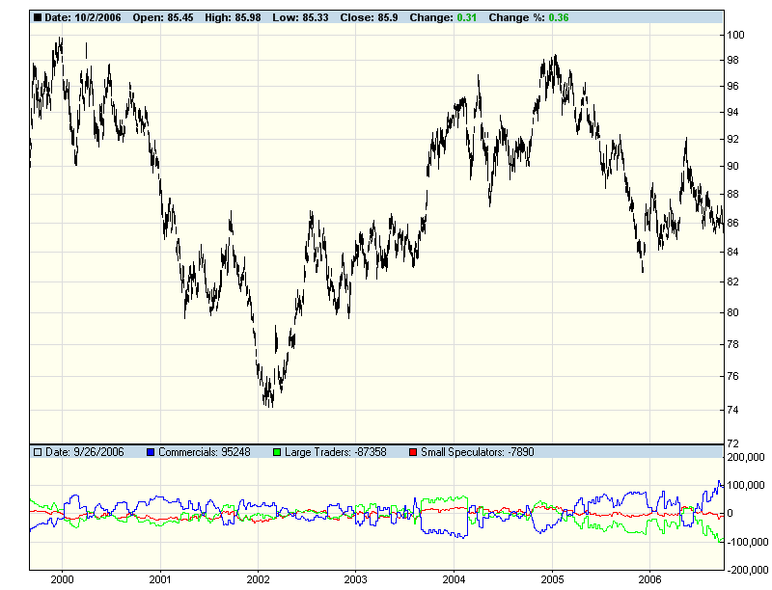Click the 100 price axis label
Viewport: 772px width, 590px height.
[736, 35]
